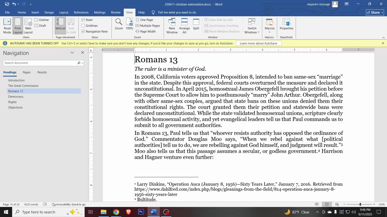Fit zoom to Page Width
Image resolution: width=387 pixels, height=217 pixels.
click(x=145, y=31)
